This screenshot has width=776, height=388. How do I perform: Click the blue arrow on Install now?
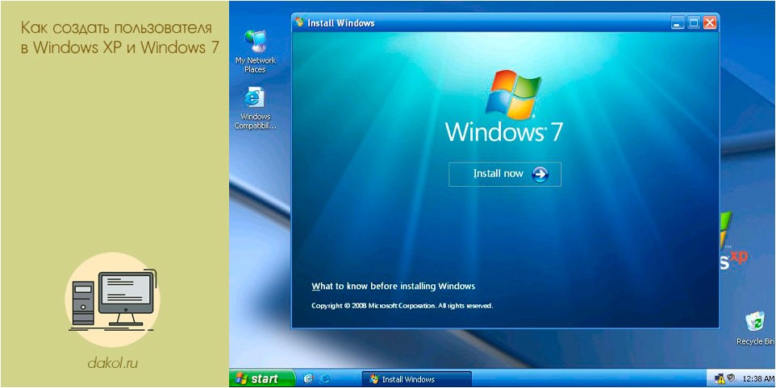[540, 174]
